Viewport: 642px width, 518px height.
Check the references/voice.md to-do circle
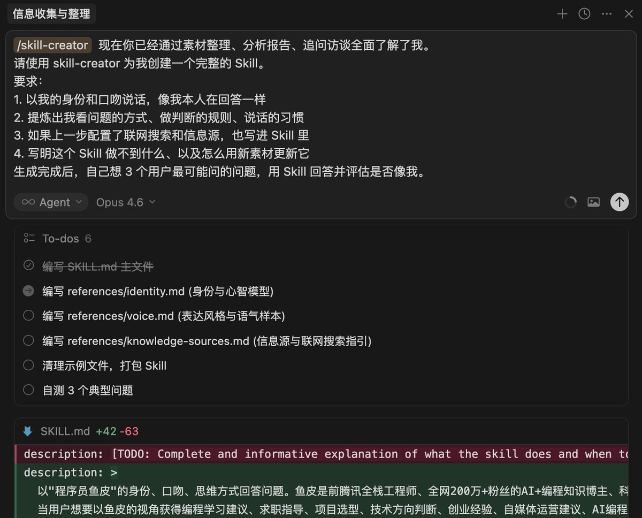pos(29,316)
